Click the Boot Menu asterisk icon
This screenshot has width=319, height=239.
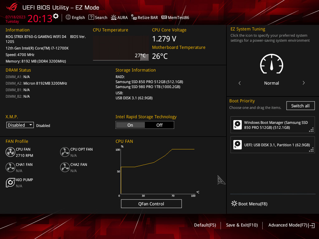point(234,204)
